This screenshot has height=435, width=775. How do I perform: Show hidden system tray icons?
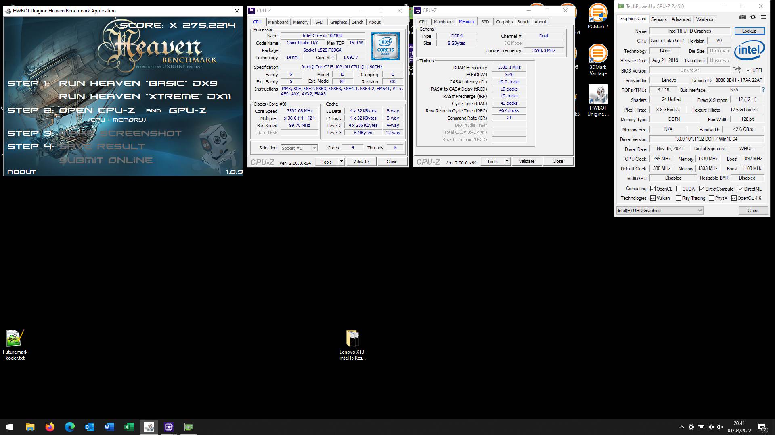pyautogui.click(x=682, y=427)
